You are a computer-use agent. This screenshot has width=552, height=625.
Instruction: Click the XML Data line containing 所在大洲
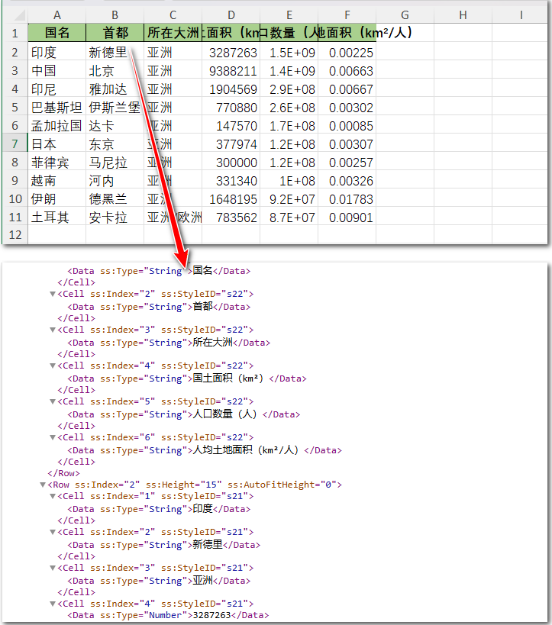[x=169, y=343]
